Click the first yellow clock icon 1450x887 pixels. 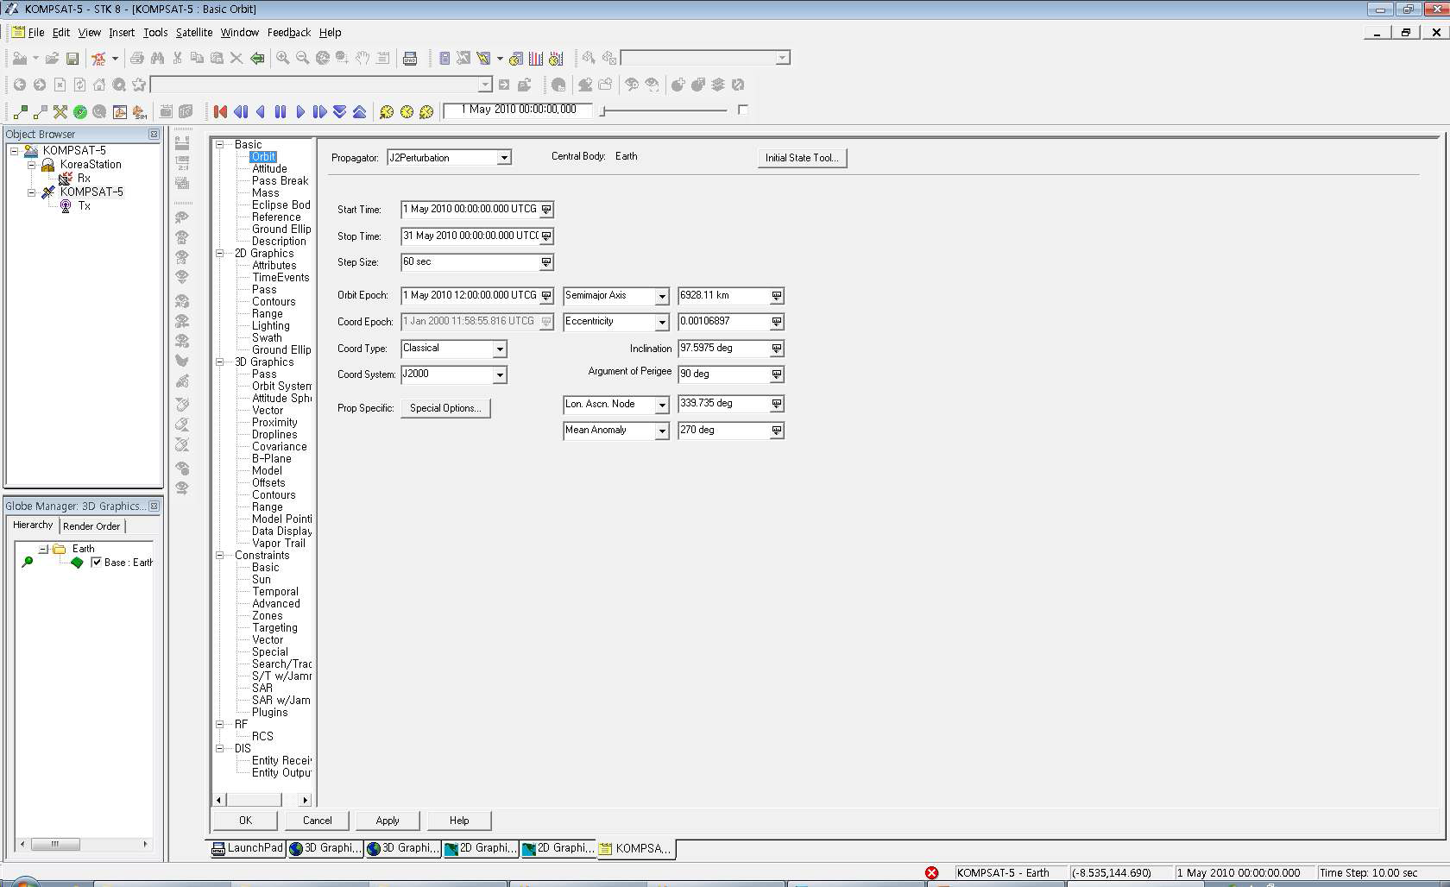[x=387, y=111]
